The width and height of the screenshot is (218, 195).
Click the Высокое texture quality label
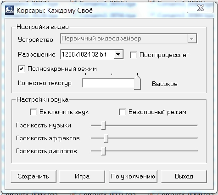point(165,84)
